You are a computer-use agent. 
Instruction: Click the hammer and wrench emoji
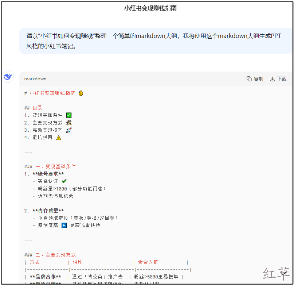69,123
